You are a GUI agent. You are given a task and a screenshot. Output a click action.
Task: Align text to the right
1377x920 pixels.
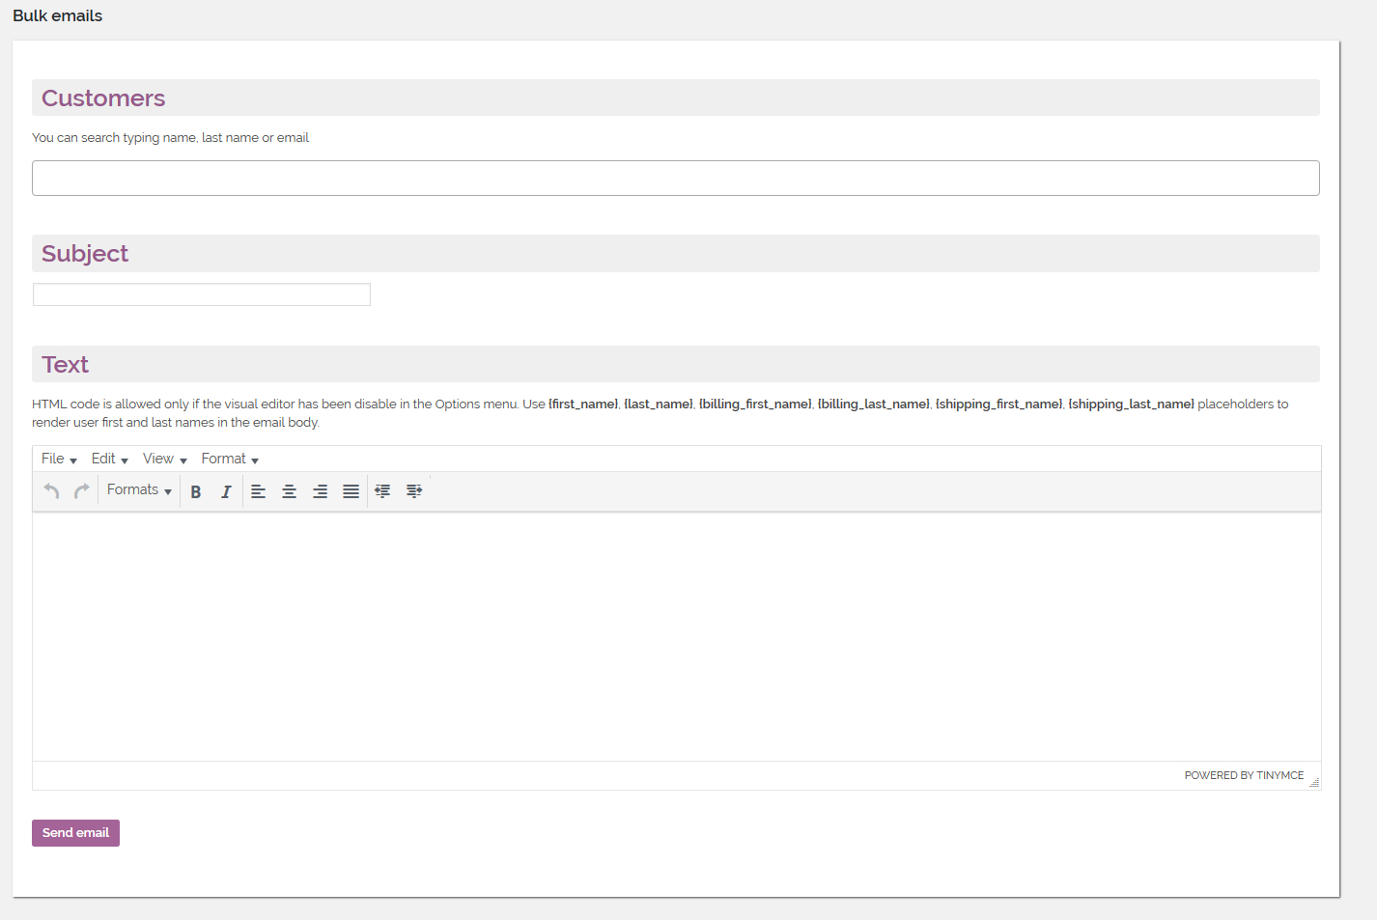click(x=320, y=491)
